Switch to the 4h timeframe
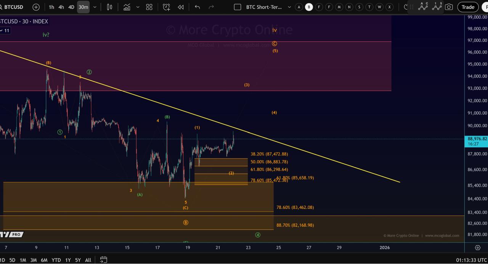Image resolution: width=488 pixels, height=264 pixels. point(61,7)
